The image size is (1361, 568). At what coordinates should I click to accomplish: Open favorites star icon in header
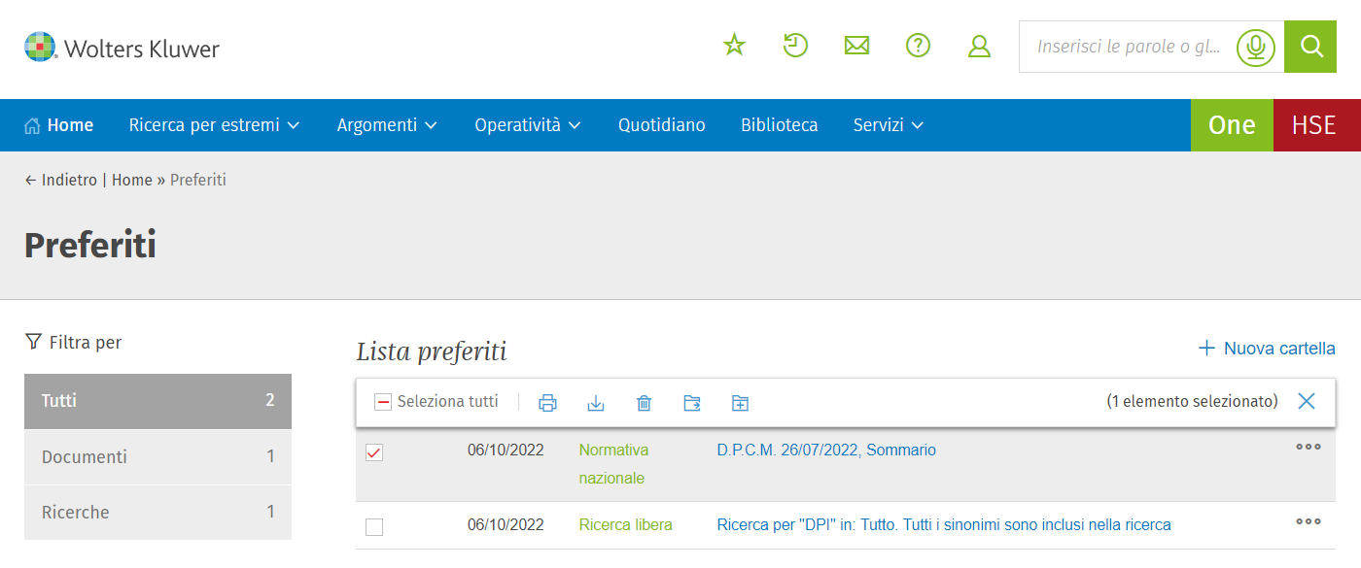click(734, 46)
